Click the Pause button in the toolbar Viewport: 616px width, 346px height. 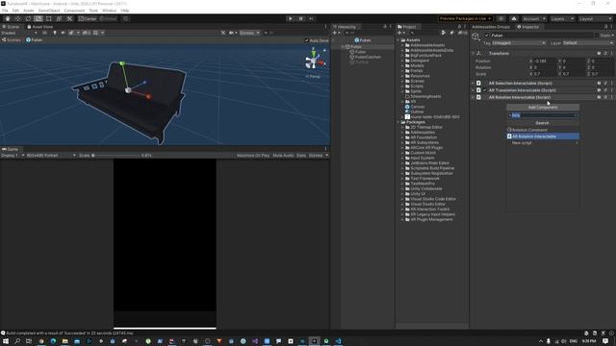(301, 19)
